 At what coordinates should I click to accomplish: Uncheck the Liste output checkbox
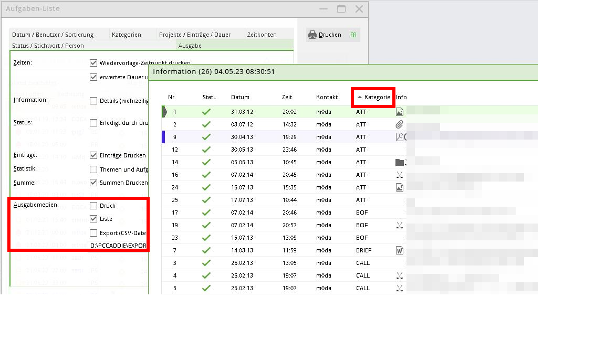click(93, 219)
